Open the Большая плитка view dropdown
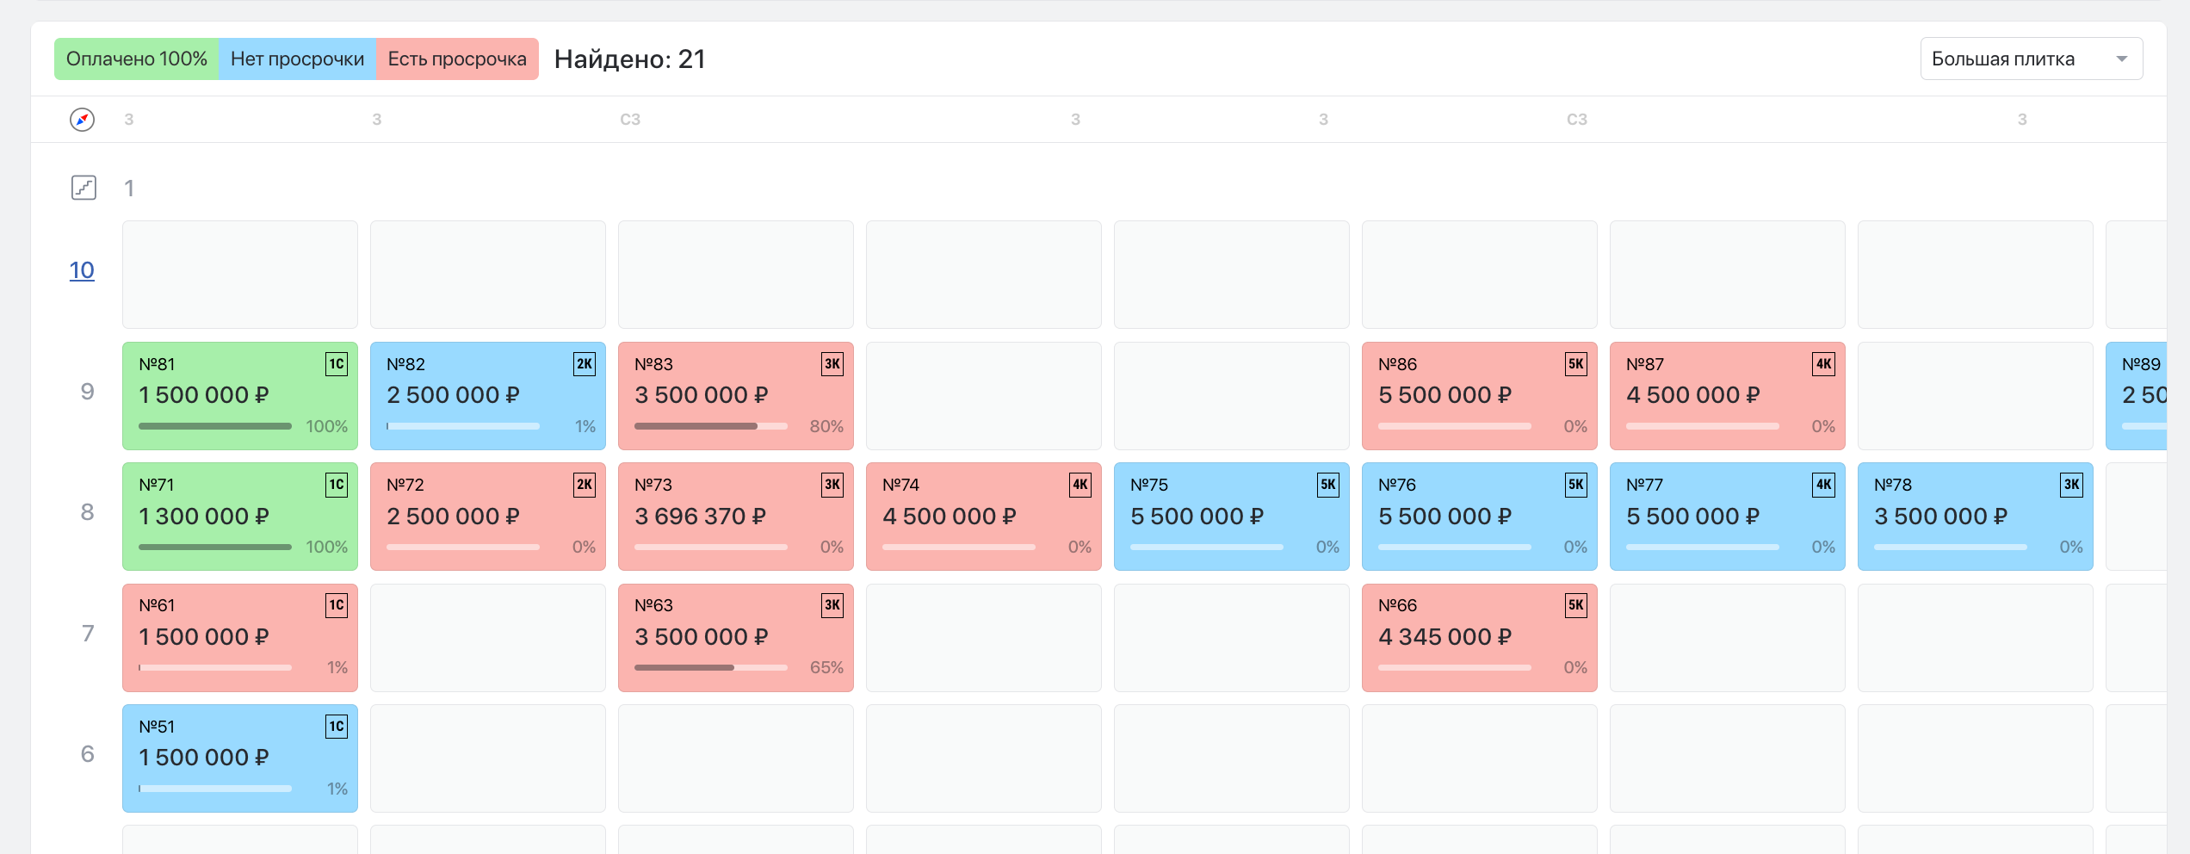The width and height of the screenshot is (2190, 854). [x=2032, y=59]
